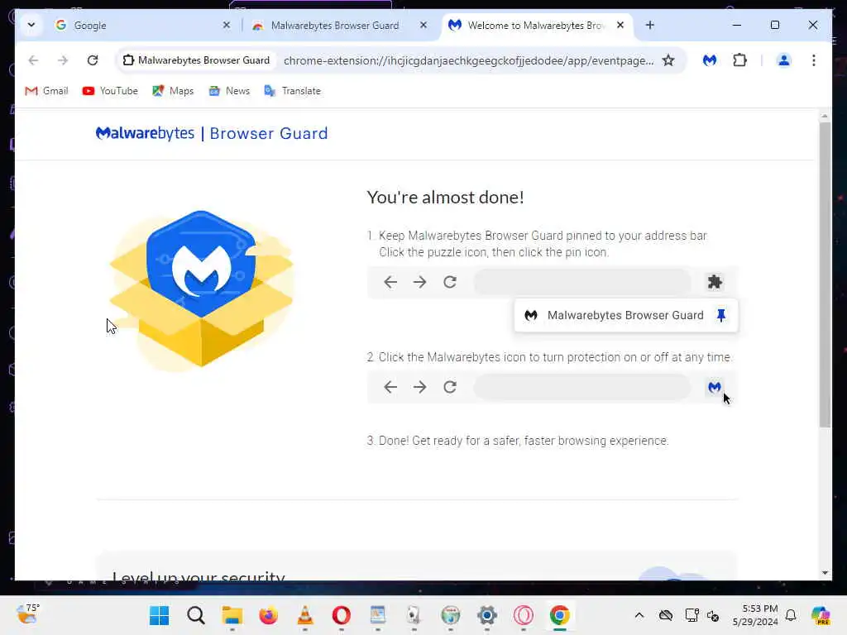Close the Welcome to Malwarebytes tab
The width and height of the screenshot is (847, 635).
point(620,25)
